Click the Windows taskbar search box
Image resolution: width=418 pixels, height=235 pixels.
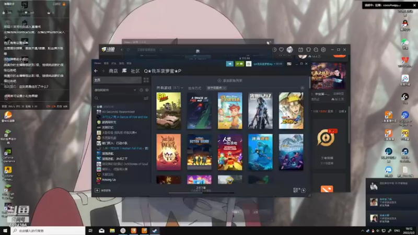[x=48, y=230]
